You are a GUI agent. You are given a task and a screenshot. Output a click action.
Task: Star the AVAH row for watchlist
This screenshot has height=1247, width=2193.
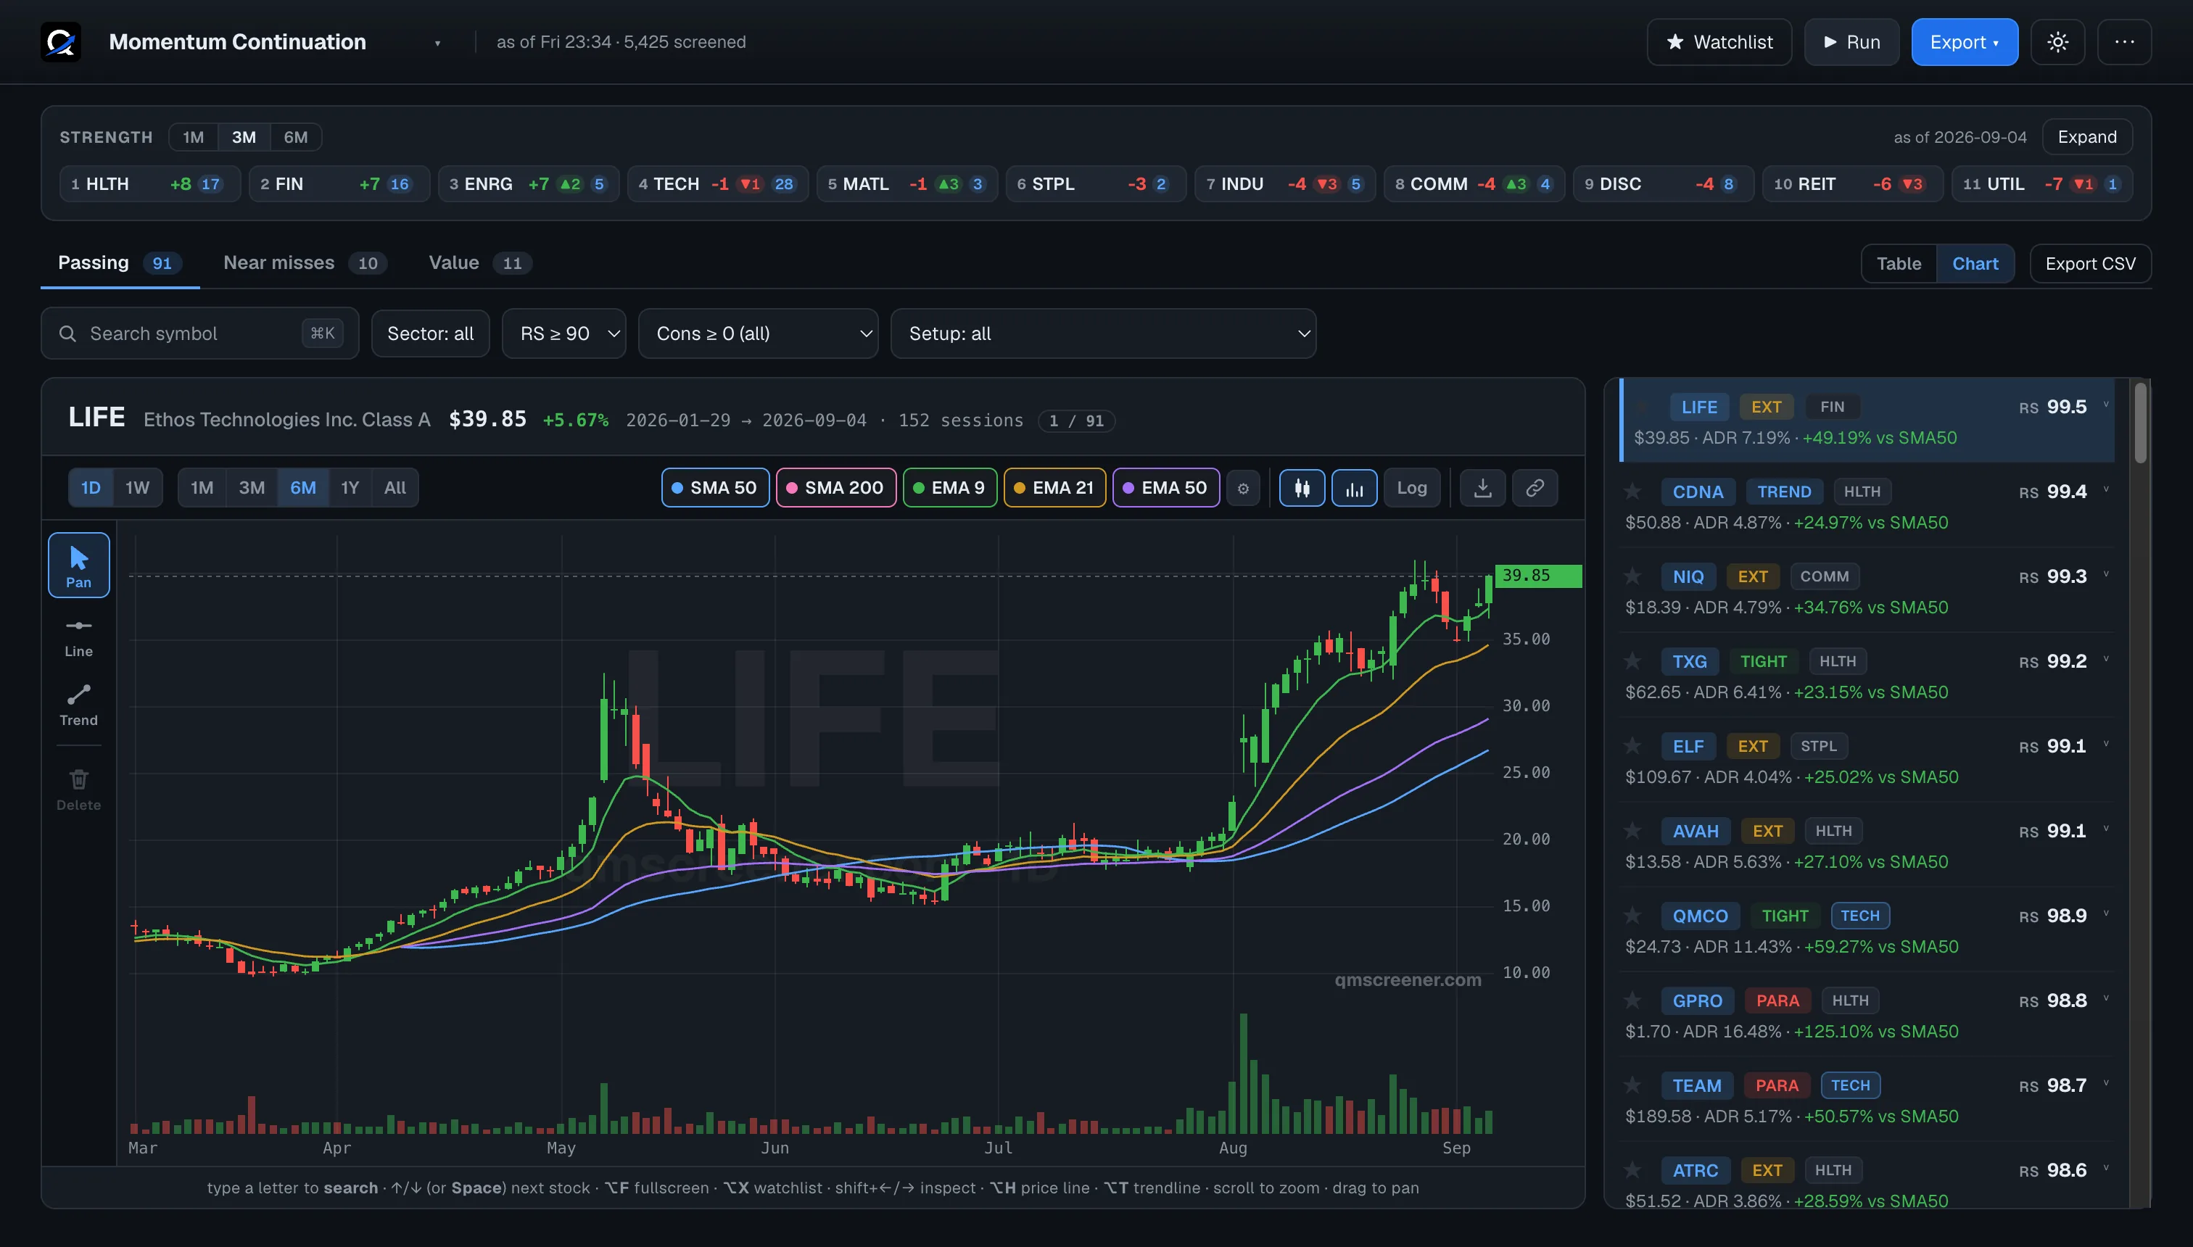tap(1632, 830)
